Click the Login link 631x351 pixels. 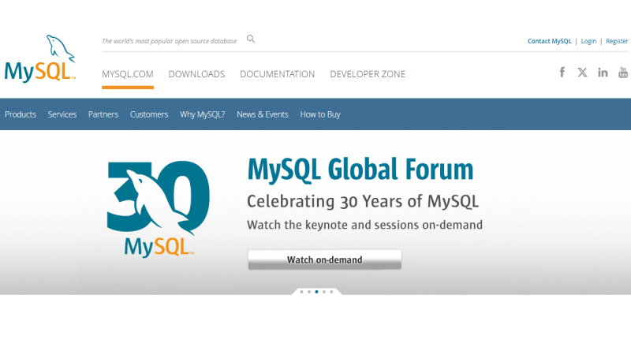(x=588, y=41)
